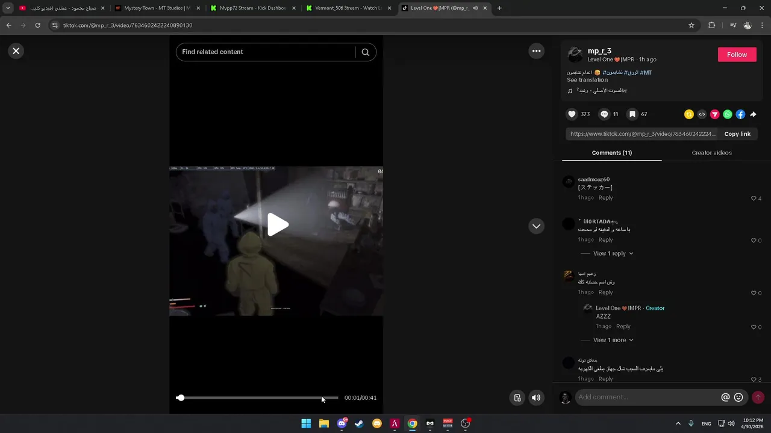The height and width of the screenshot is (433, 771).
Task: Click the embed code icon
Action: [x=702, y=114]
